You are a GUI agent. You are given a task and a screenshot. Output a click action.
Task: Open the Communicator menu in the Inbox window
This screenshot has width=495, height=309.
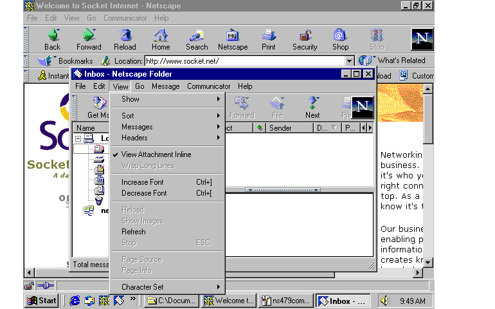[209, 86]
